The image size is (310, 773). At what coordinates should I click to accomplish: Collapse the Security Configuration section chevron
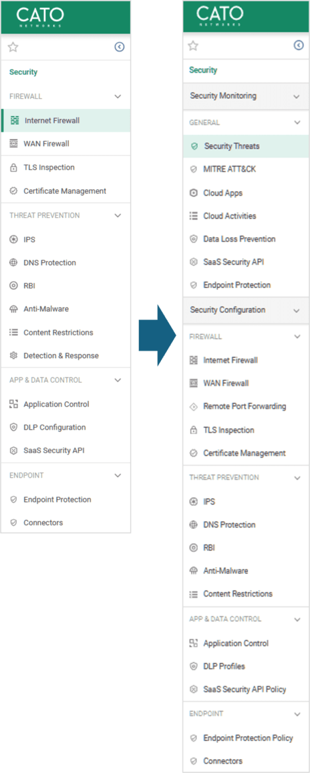tap(296, 311)
